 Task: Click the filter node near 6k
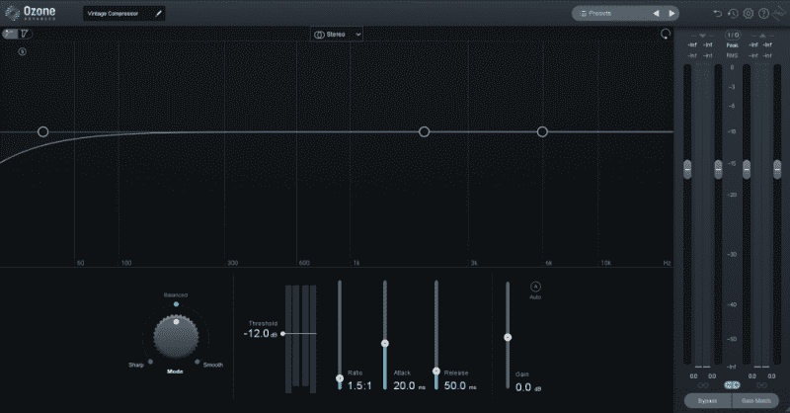542,131
